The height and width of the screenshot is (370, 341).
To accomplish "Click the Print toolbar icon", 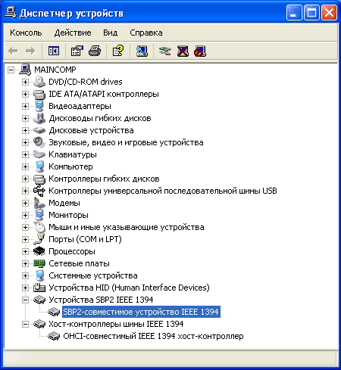I will pyautogui.click(x=95, y=51).
